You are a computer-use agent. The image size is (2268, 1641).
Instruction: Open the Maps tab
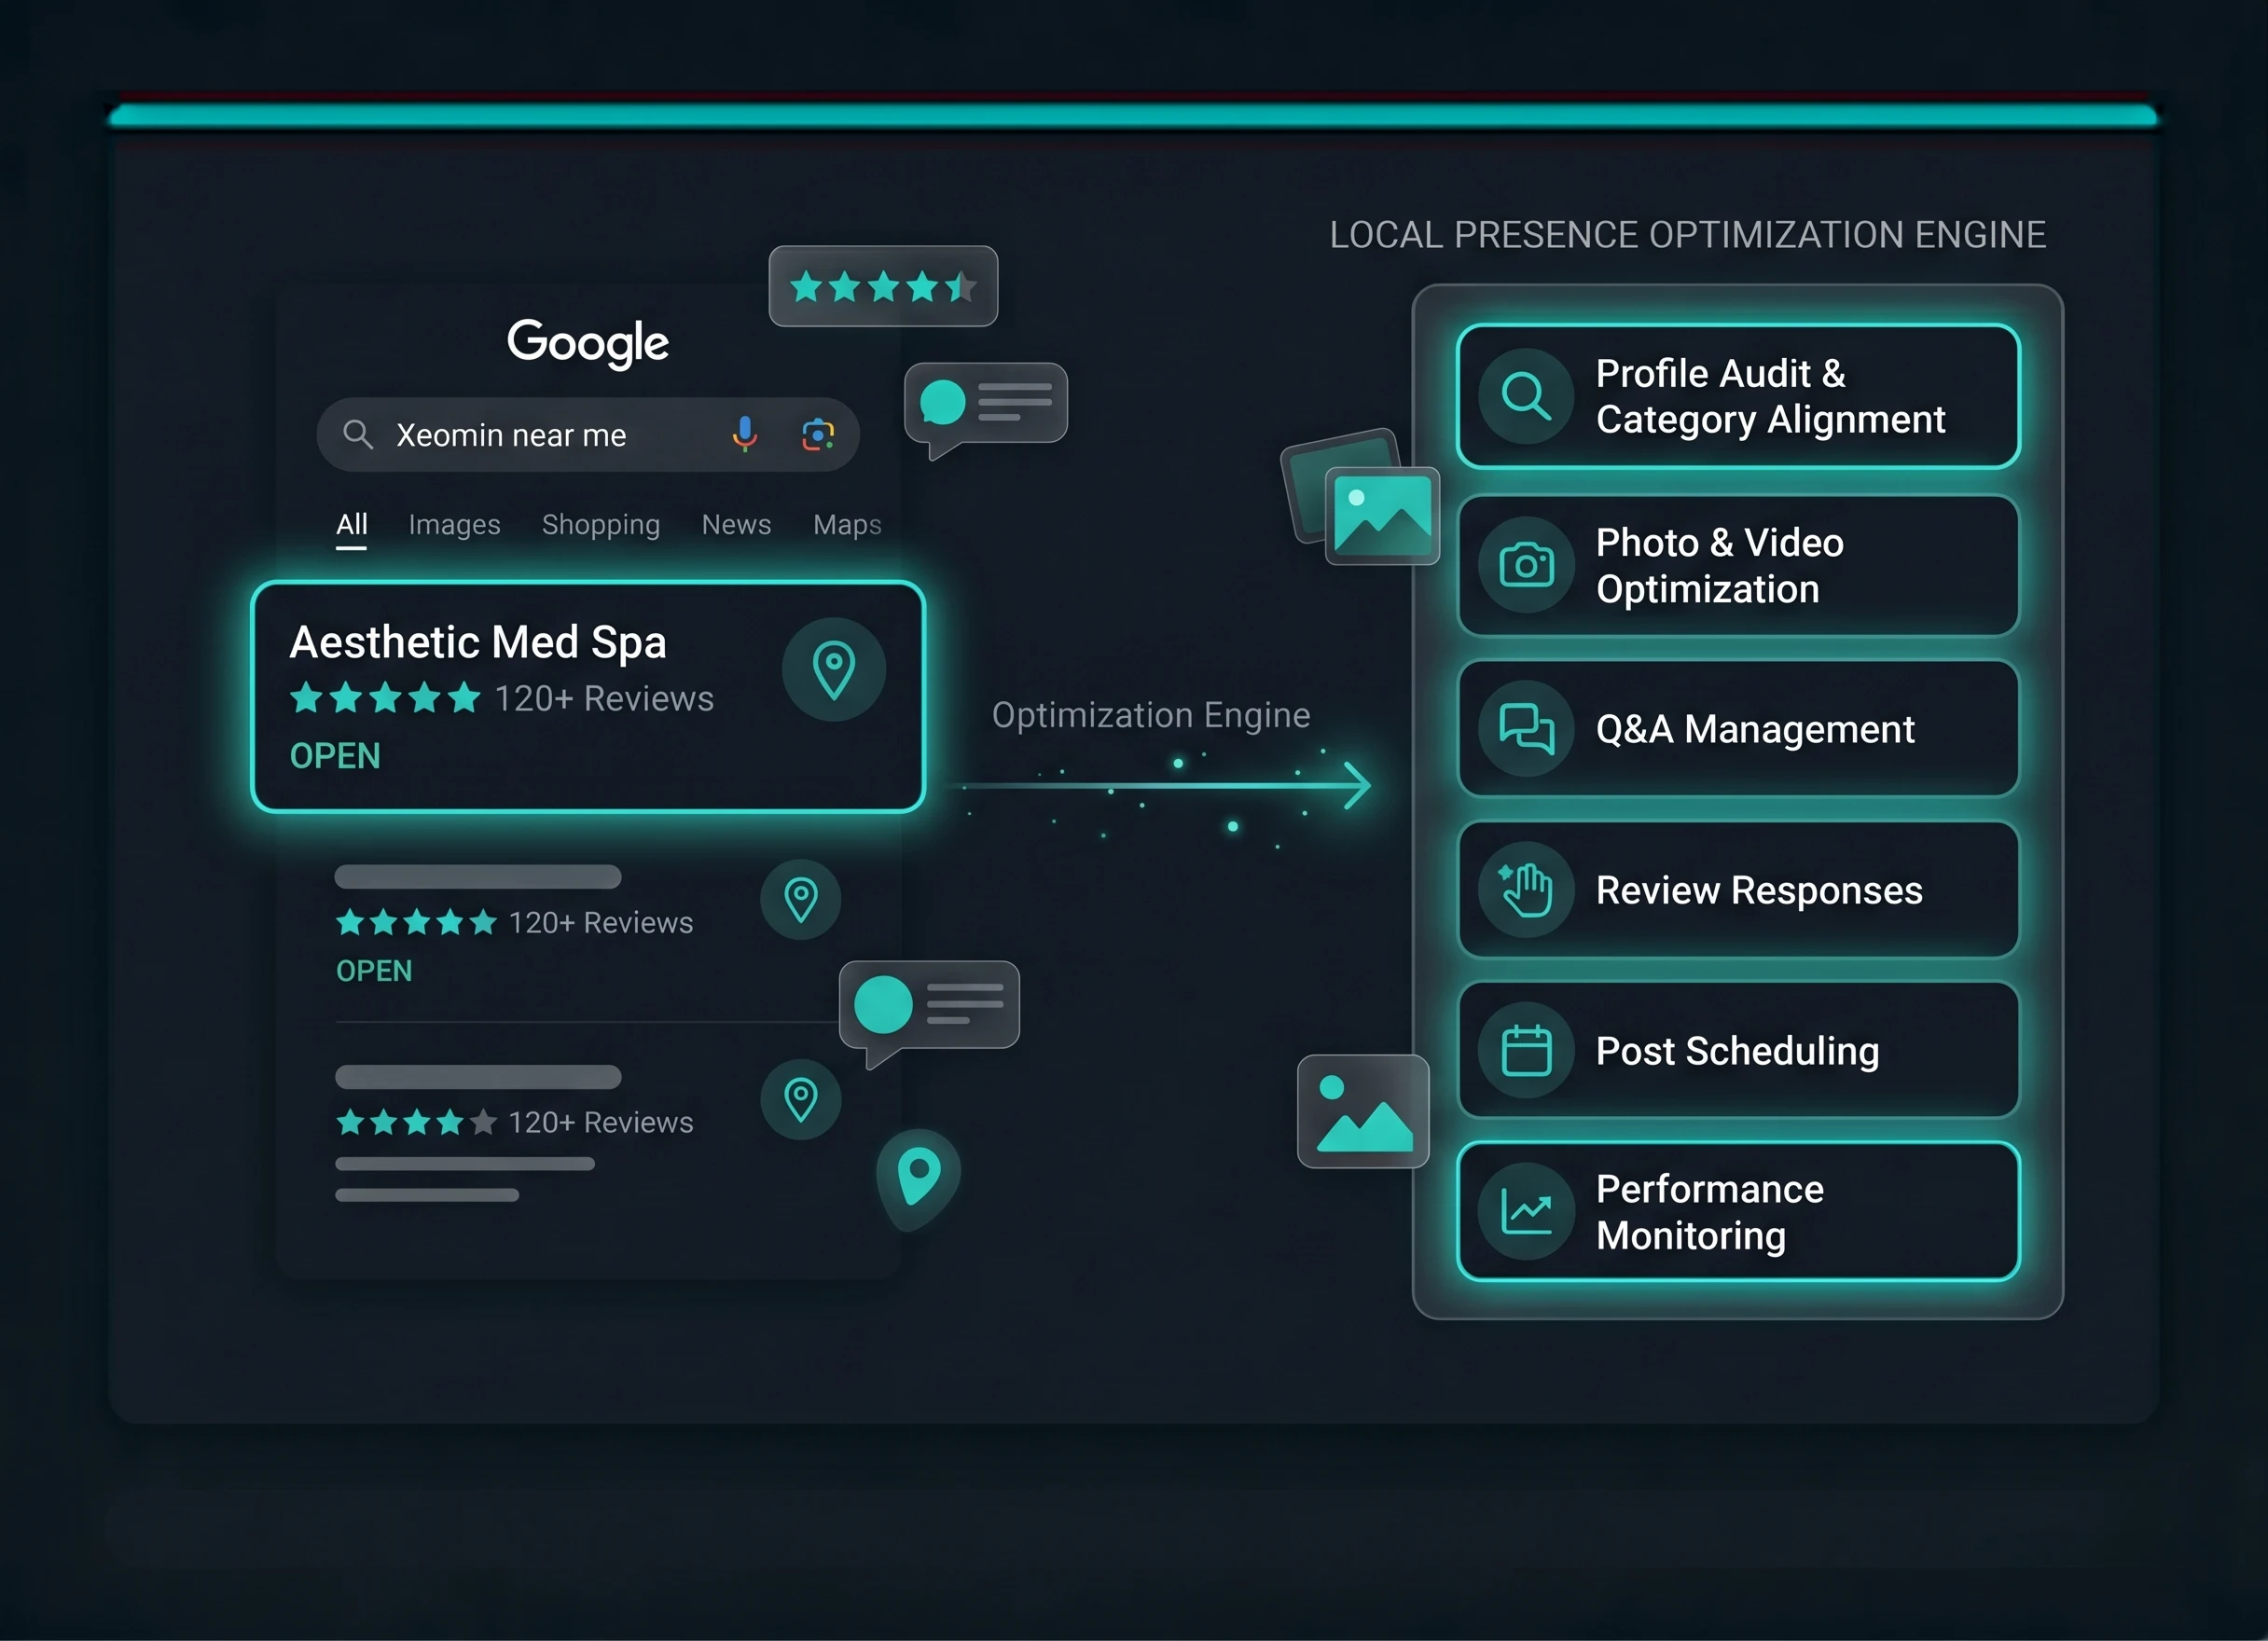846,524
